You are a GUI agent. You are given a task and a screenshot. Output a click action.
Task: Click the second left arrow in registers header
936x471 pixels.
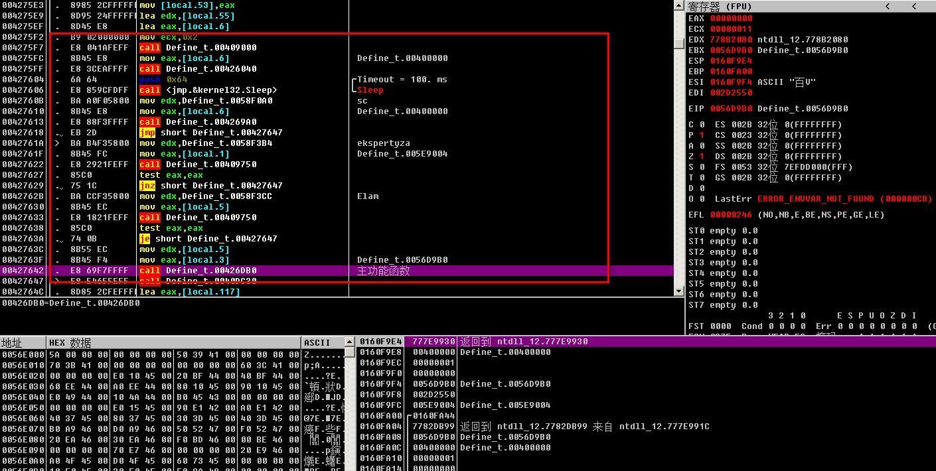coord(913,7)
